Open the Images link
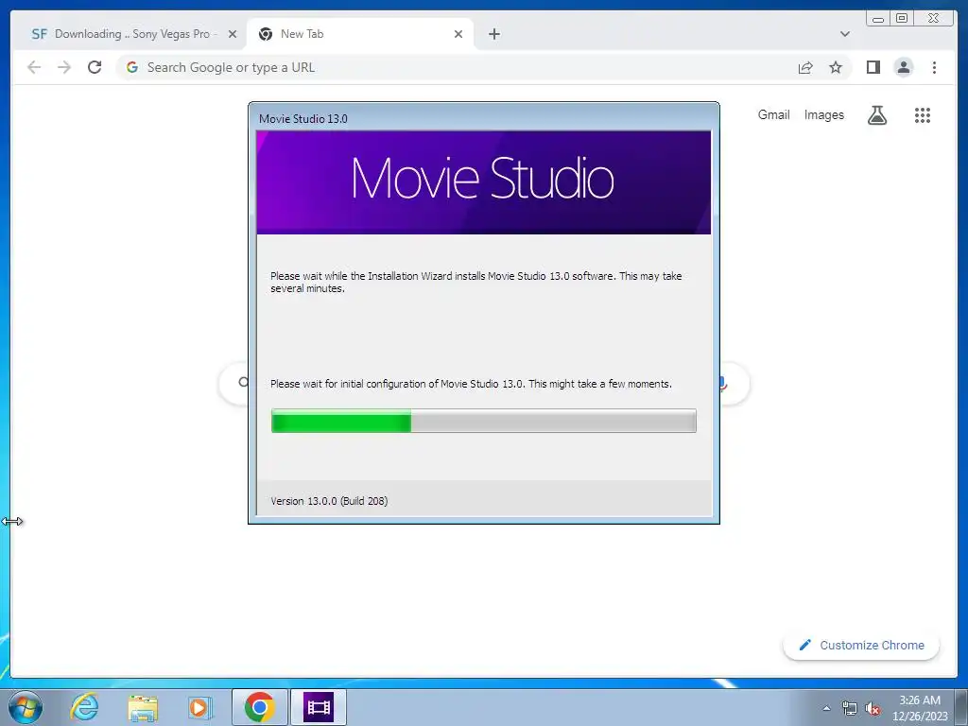This screenshot has width=968, height=726. pyautogui.click(x=823, y=114)
